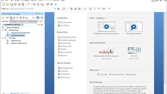
Task: Click the Refresh References icon in DITA Maps Manager
Action: 21,18
